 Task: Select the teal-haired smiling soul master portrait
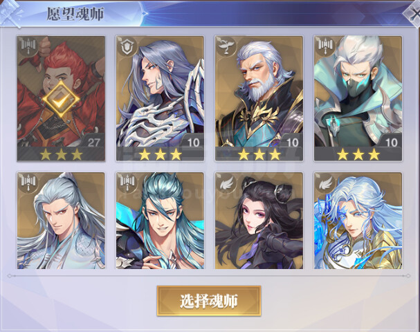[x=160, y=221]
